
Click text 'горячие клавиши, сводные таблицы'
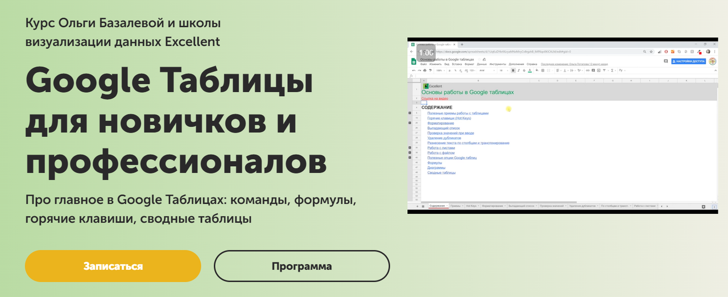click(138, 218)
